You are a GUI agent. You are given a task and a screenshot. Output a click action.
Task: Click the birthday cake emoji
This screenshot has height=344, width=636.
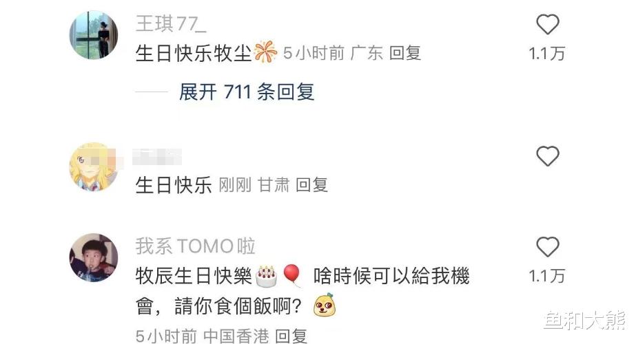tap(267, 277)
